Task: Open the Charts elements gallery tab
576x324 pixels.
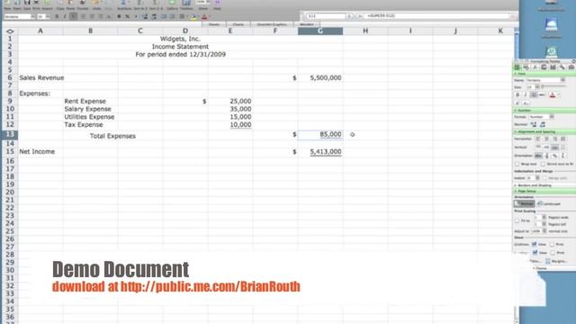Action: tap(238, 24)
